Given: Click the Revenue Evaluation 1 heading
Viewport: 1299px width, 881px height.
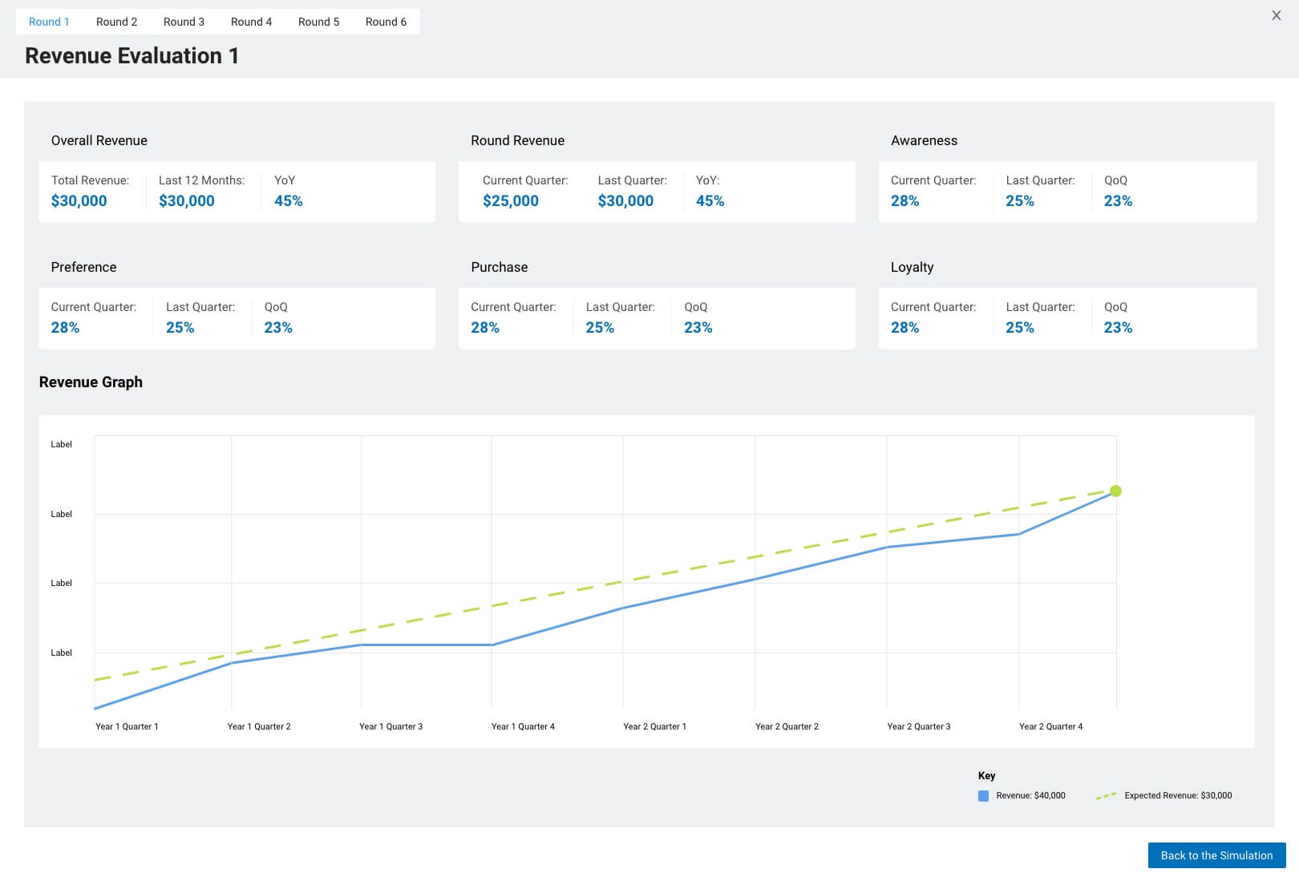Looking at the screenshot, I should tap(132, 55).
